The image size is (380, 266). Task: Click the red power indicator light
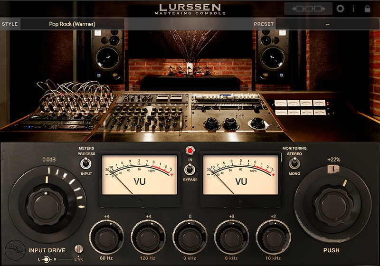(190, 151)
